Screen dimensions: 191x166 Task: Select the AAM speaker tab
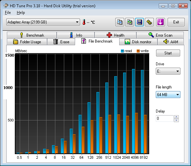tap(170, 42)
